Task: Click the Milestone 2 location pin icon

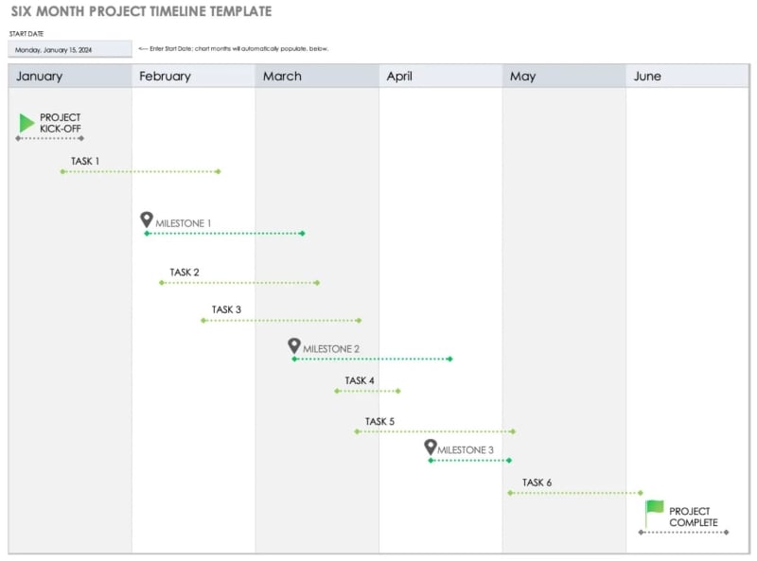Action: click(x=294, y=346)
